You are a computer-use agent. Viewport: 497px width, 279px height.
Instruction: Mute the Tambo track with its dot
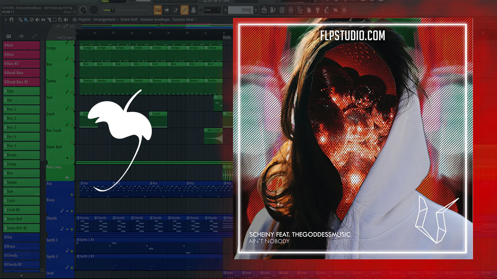(x=72, y=92)
